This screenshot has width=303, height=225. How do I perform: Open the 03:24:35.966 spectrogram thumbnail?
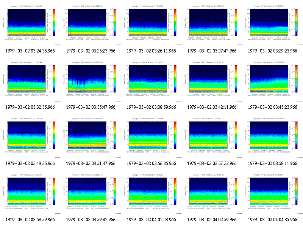pos(30,25)
